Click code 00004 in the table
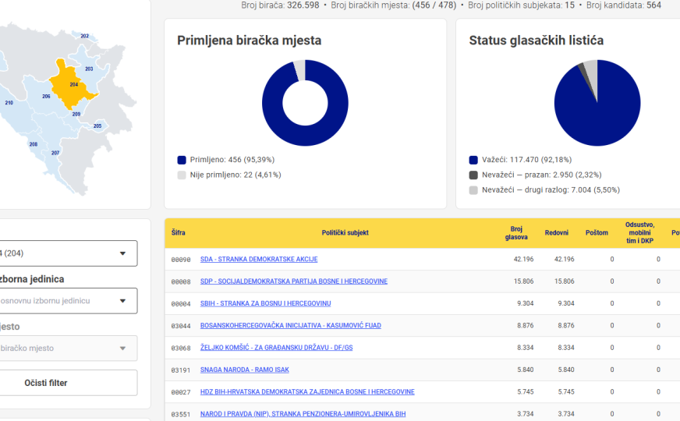Image resolution: width=680 pixels, height=421 pixels. pos(181,304)
